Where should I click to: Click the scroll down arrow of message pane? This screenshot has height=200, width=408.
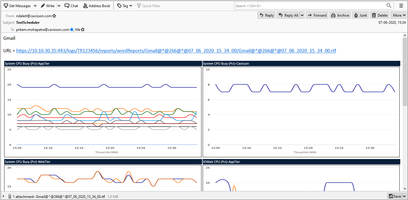pos(405,188)
